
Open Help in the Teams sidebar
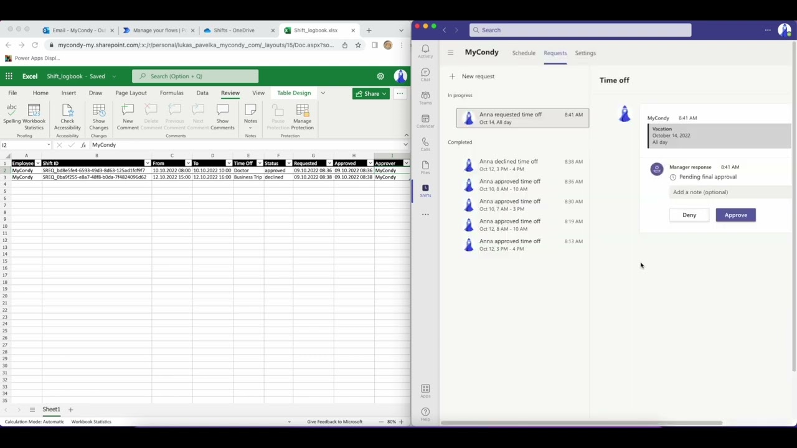tap(425, 414)
